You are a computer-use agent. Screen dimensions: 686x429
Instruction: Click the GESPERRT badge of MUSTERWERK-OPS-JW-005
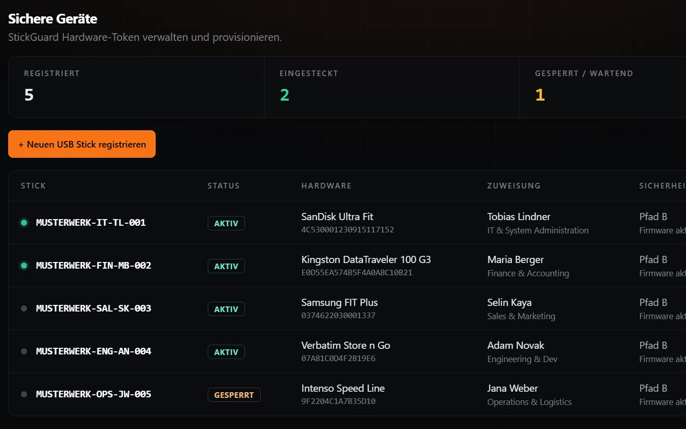[234, 395]
